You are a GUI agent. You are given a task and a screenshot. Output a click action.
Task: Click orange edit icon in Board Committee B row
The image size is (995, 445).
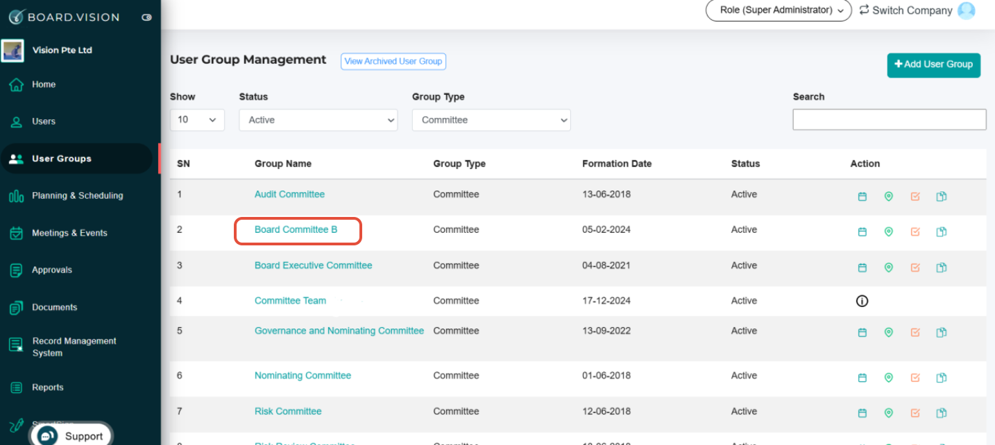click(915, 232)
